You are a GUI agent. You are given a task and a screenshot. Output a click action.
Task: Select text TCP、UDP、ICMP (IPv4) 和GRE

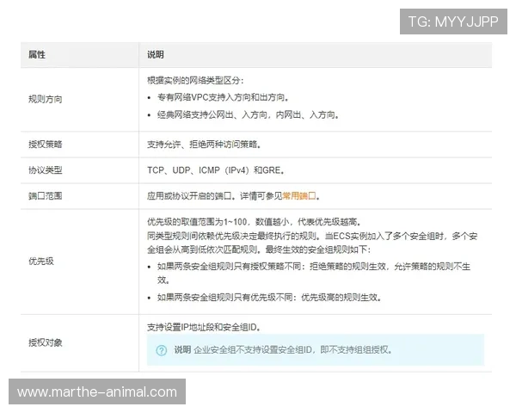coord(216,170)
